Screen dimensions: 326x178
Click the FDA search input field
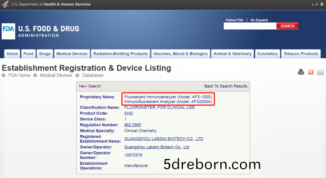pyautogui.click(x=250, y=26)
